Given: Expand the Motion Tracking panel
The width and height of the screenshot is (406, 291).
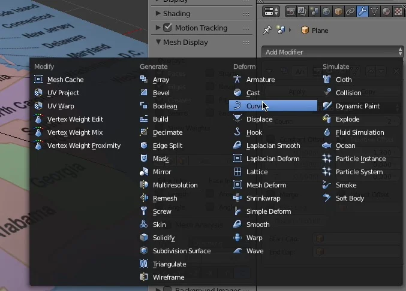Looking at the screenshot, I should 158,28.
